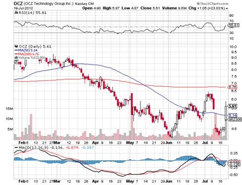Click the Volume 9.6M header value
The image size is (242, 185).
[x=174, y=8]
